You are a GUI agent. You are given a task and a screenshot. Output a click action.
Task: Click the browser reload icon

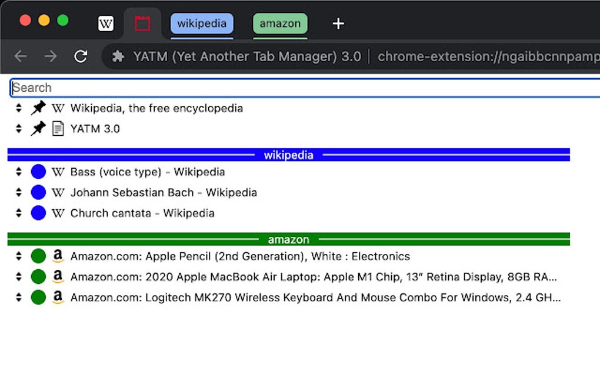(81, 56)
